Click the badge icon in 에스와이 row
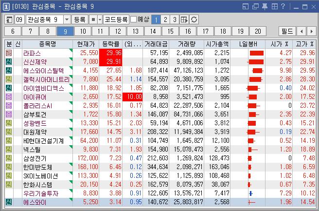319x211 pixels. (x=9, y=202)
